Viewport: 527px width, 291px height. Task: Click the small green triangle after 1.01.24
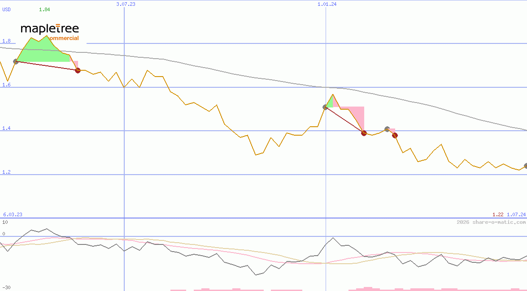click(x=331, y=102)
